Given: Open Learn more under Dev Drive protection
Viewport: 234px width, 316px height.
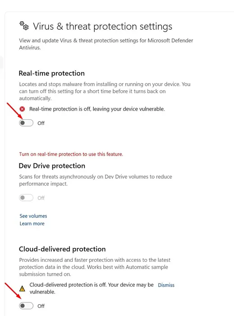Looking at the screenshot, I should [x=32, y=223].
